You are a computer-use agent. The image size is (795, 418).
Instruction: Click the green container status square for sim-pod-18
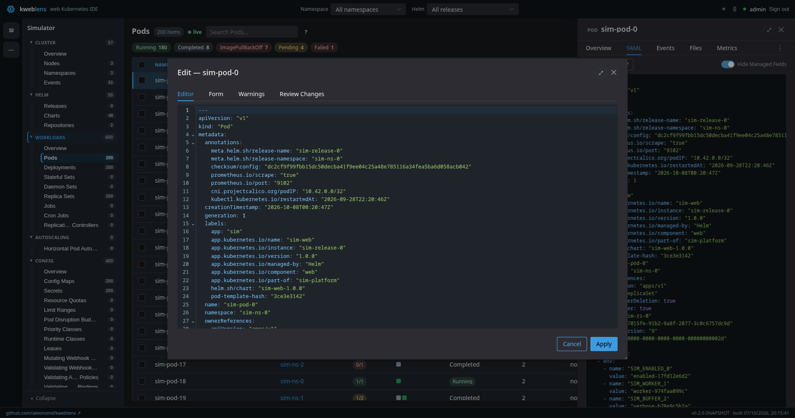coord(398,381)
